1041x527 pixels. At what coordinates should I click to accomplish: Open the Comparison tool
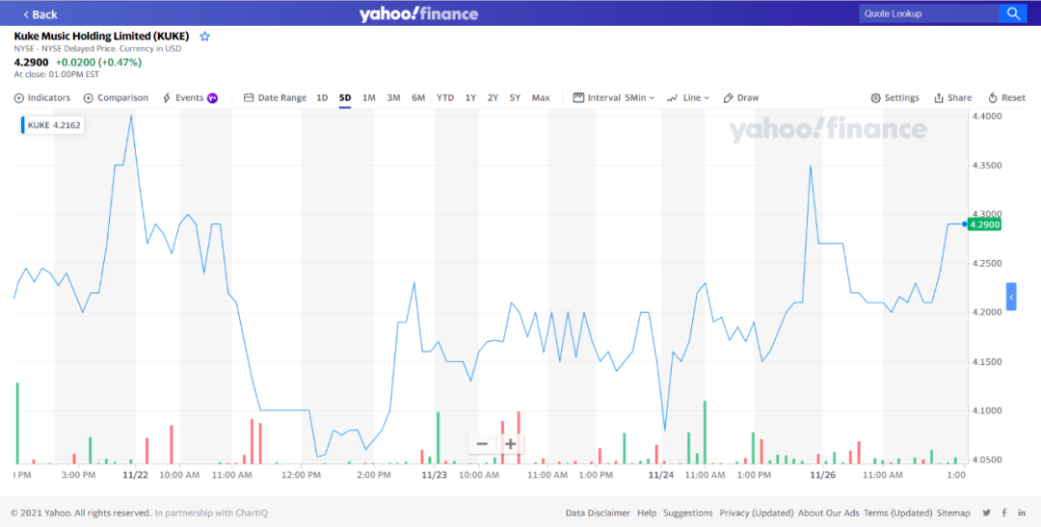pos(116,98)
